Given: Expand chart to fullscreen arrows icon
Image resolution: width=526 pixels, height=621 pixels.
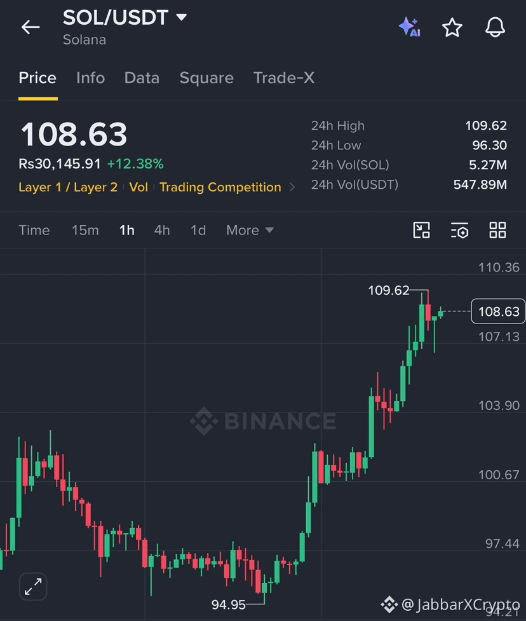Looking at the screenshot, I should tap(33, 587).
